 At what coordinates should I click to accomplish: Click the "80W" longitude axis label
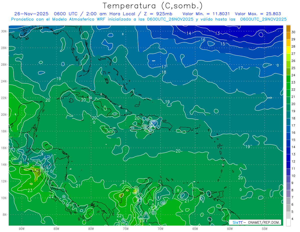point(91,229)
